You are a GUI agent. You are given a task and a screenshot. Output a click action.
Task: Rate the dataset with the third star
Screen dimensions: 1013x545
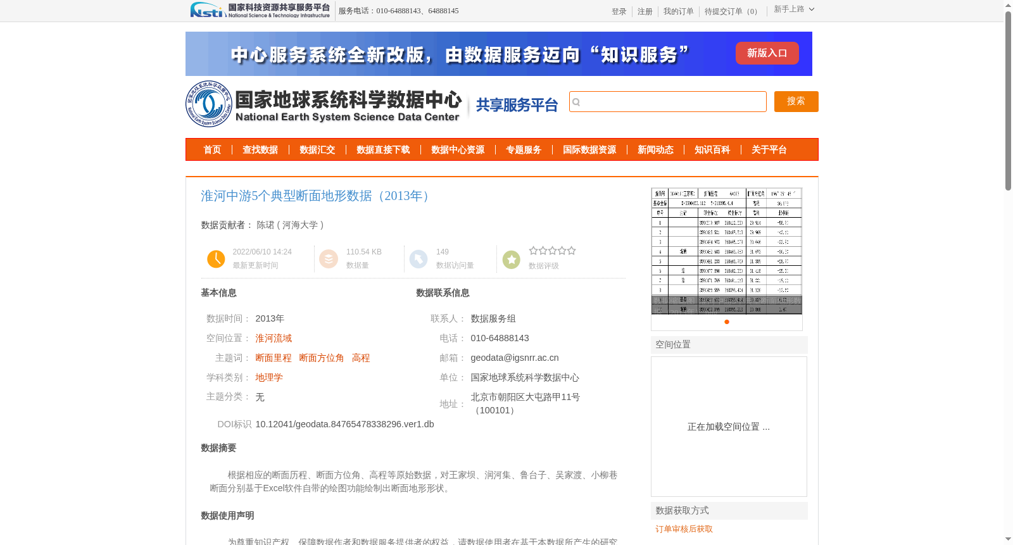[553, 251]
